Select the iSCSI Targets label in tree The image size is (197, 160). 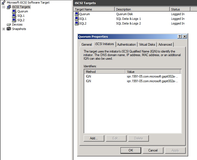point(21,7)
